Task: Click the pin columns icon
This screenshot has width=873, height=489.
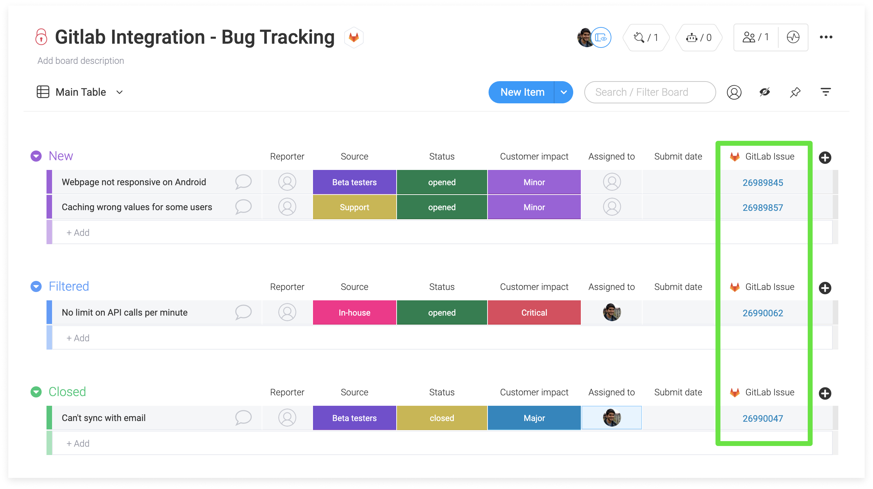Action: coord(795,92)
